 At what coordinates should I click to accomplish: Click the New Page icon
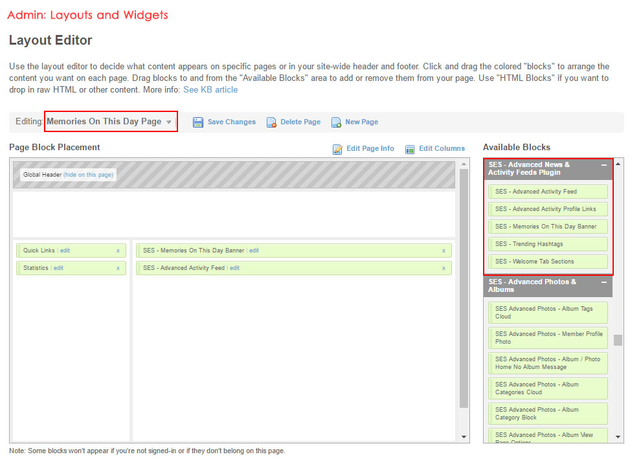[336, 122]
